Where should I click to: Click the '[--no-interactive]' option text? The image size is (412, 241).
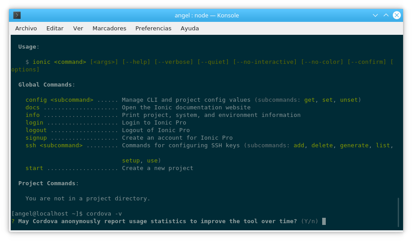click(265, 62)
